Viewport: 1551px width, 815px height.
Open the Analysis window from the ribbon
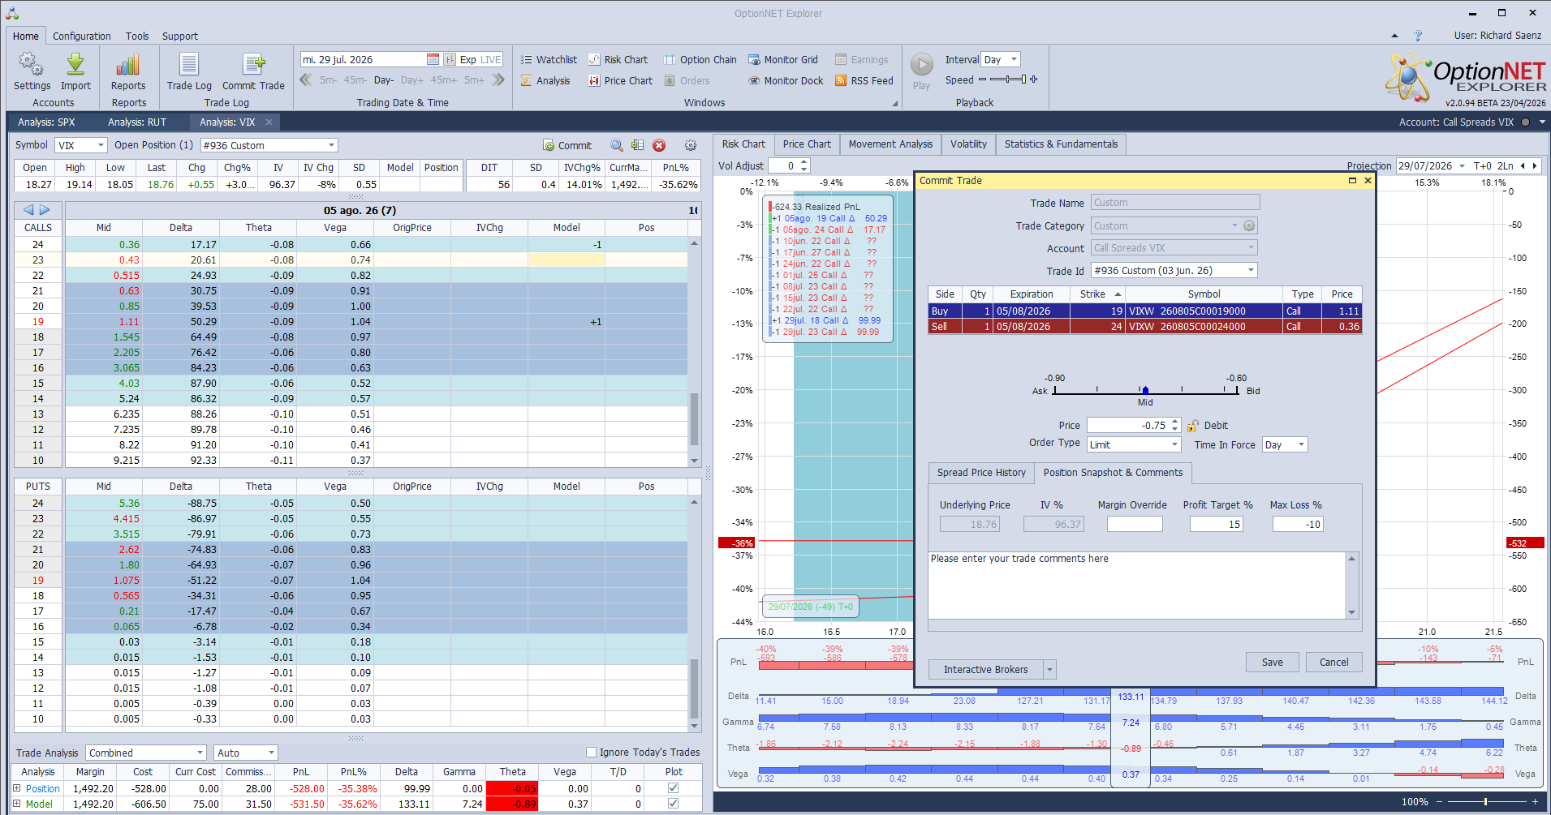point(545,80)
